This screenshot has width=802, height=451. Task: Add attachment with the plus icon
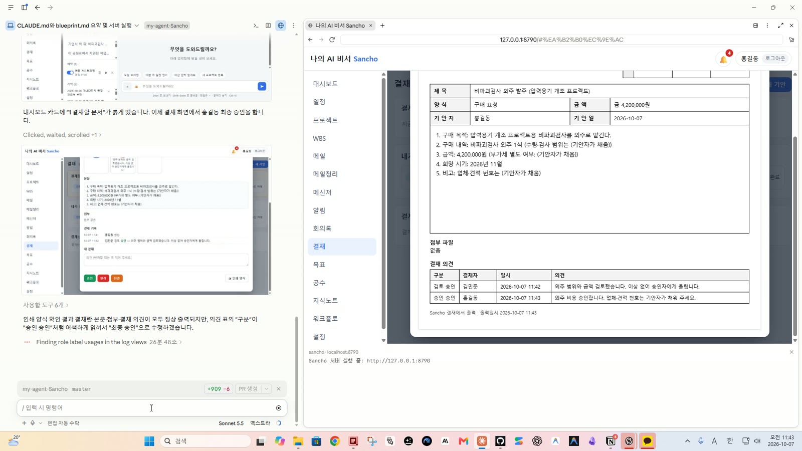(x=24, y=423)
